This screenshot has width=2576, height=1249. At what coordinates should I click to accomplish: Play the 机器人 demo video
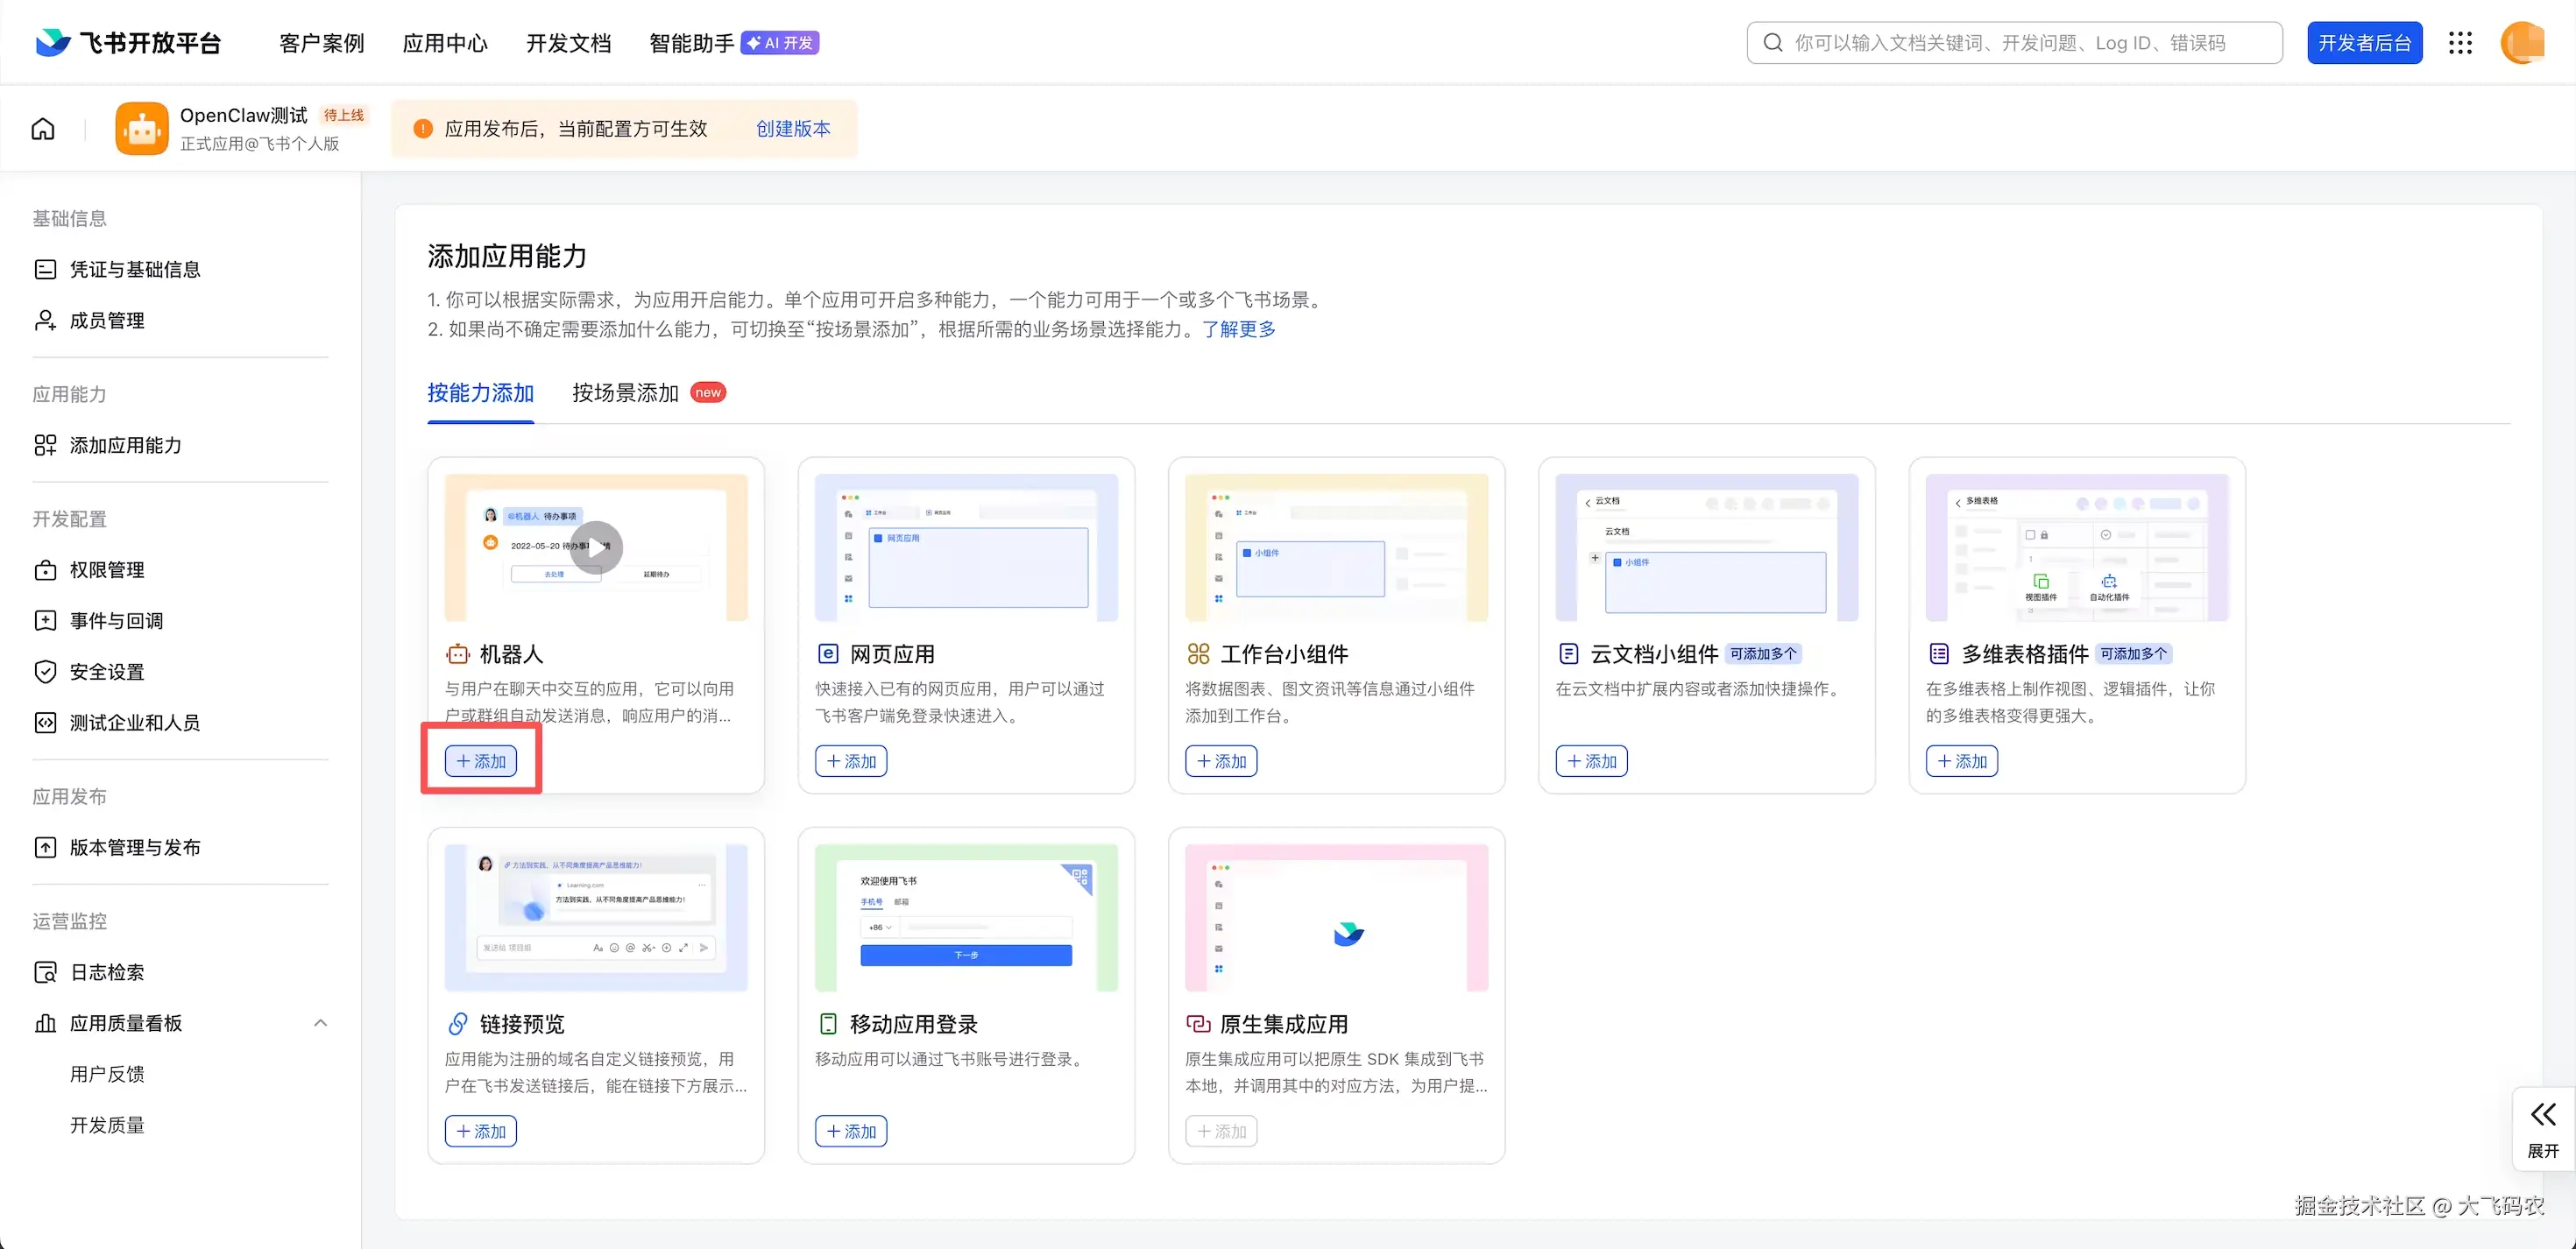[597, 547]
